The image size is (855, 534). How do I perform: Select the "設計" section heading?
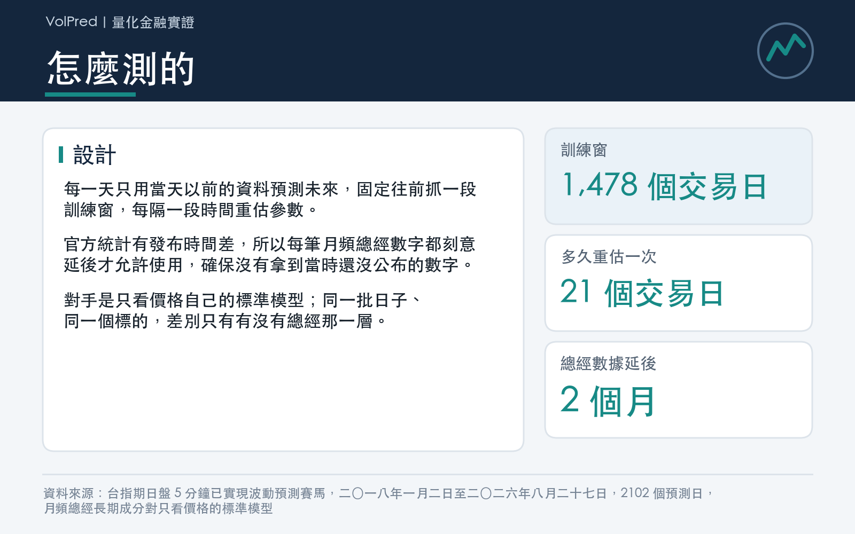coord(95,155)
